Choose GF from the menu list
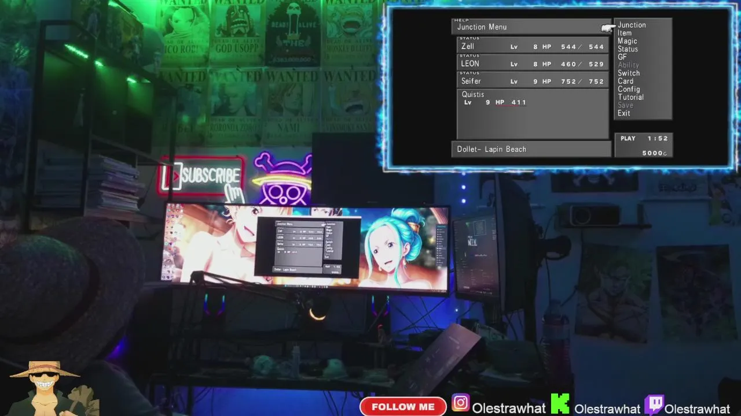The image size is (741, 416). click(x=622, y=57)
